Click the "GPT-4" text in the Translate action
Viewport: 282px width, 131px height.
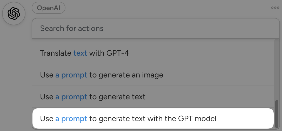click(118, 53)
